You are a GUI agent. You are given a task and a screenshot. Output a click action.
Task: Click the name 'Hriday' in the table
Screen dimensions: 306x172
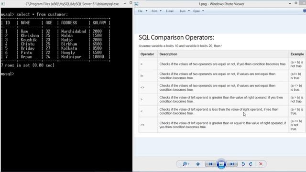point(28,48)
